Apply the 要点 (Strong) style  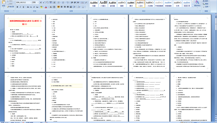131,4
